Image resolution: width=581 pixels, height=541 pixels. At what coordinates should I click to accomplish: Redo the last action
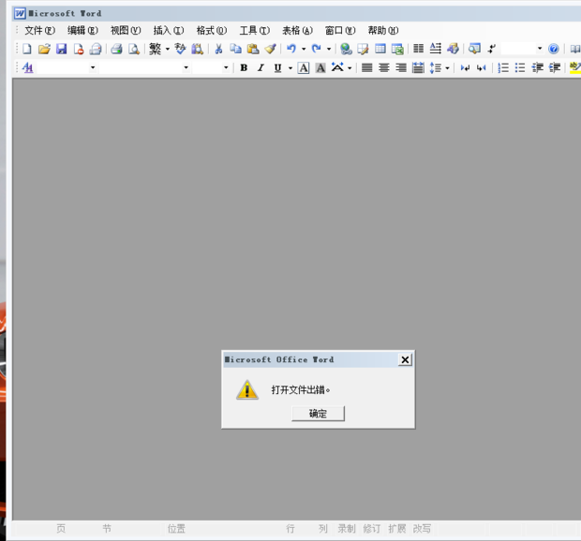317,49
